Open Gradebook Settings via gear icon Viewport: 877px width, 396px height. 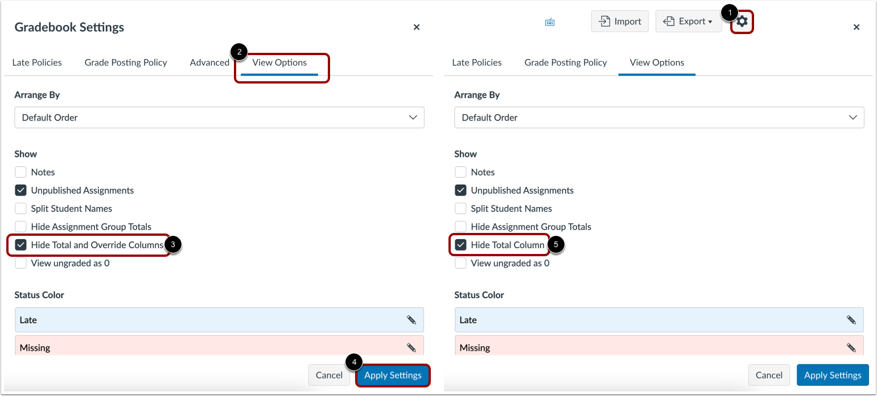(x=742, y=21)
